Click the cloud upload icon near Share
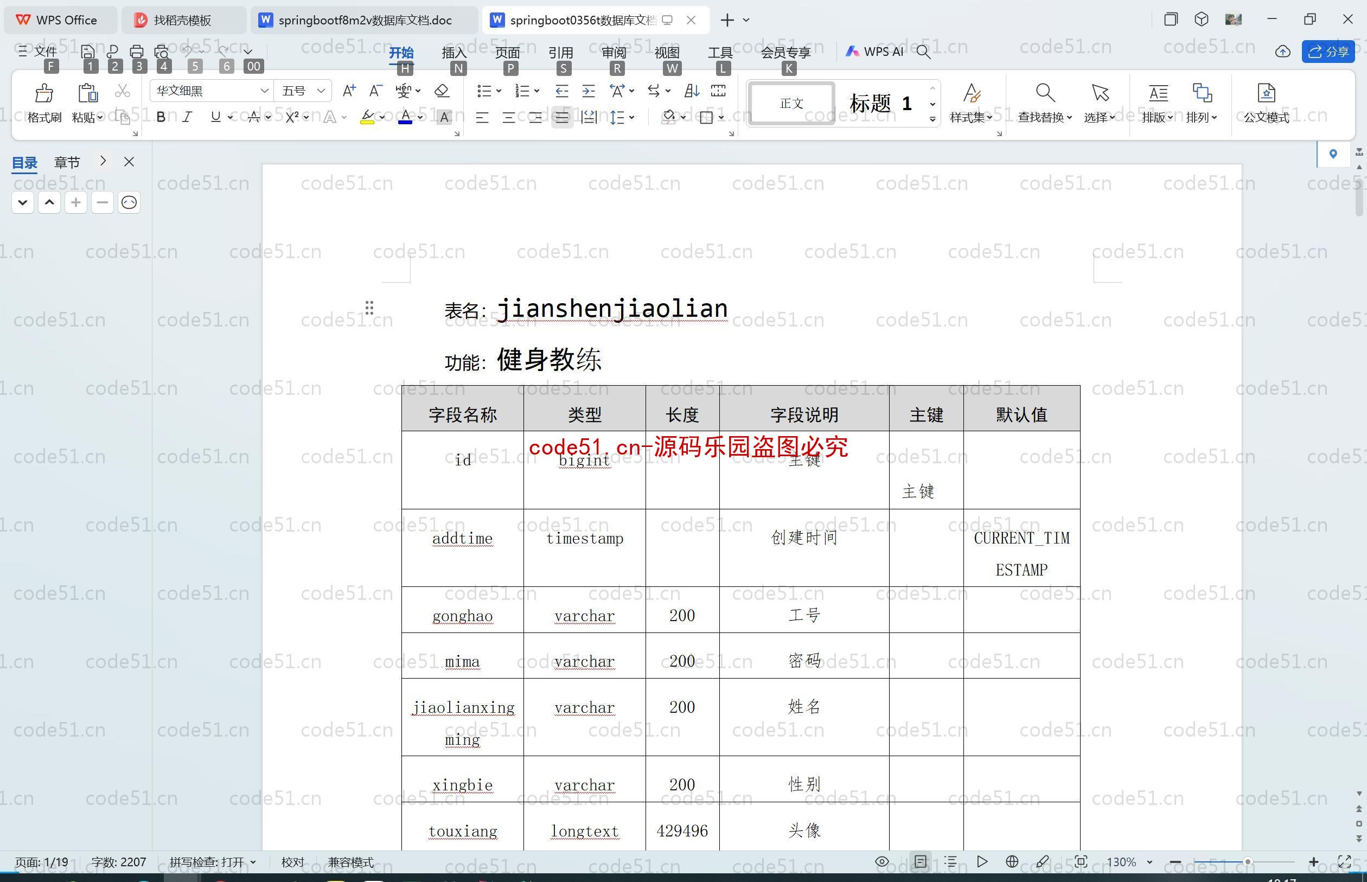This screenshot has height=882, width=1367. coord(1283,52)
